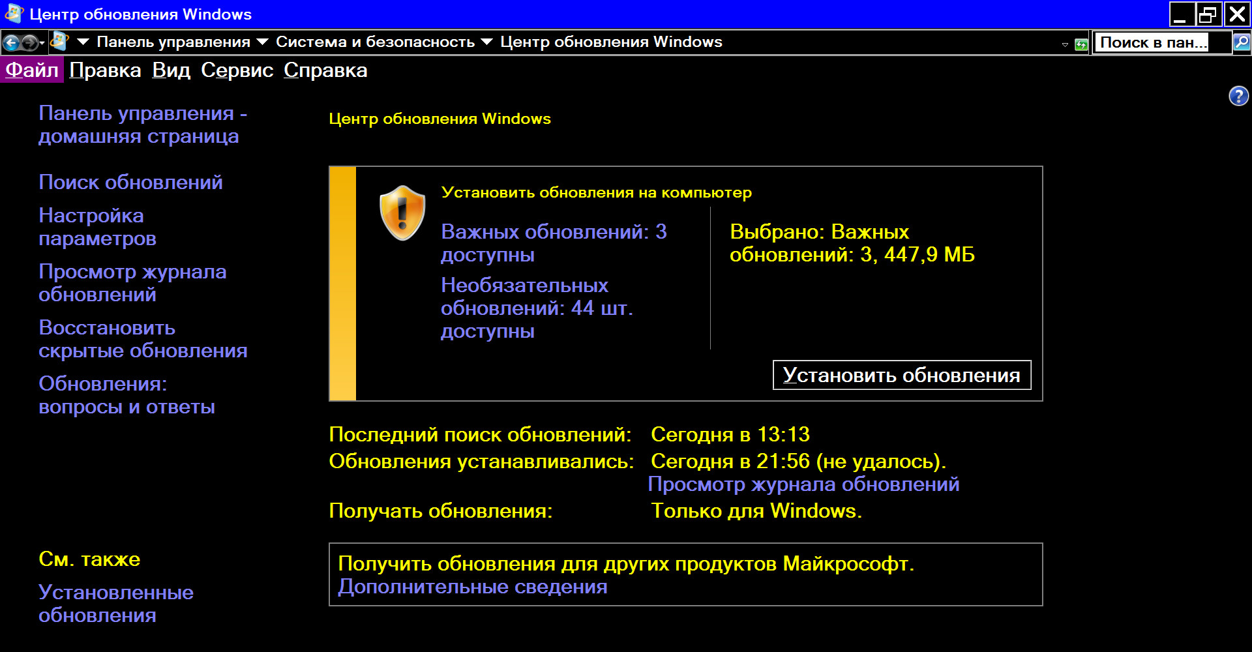Click the greyed Forward arrow button
Viewport: 1252px width, 652px height.
pos(29,43)
